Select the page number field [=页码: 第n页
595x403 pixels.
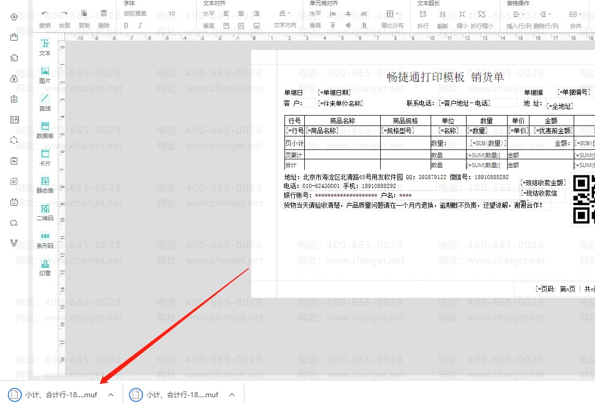(x=555, y=289)
